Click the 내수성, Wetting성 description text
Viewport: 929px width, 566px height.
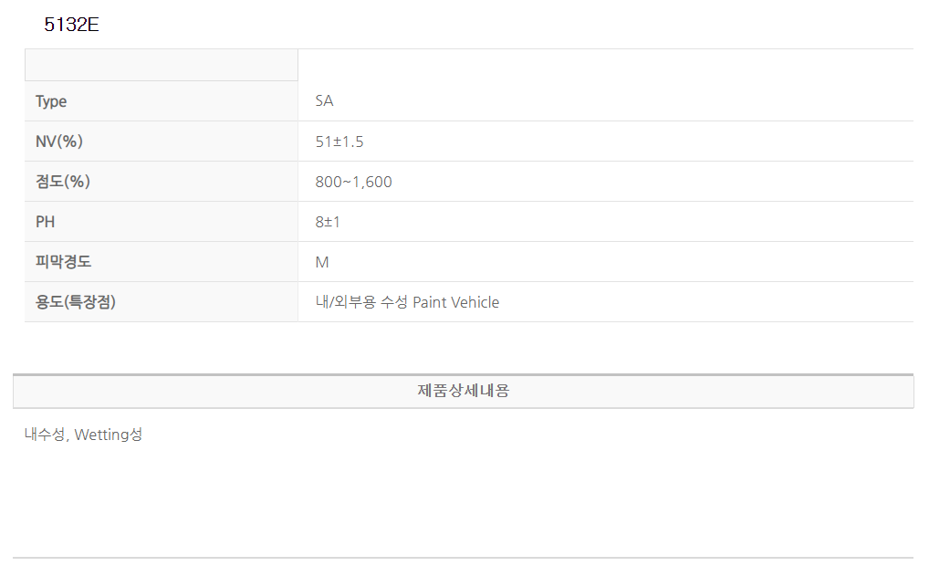tap(83, 435)
